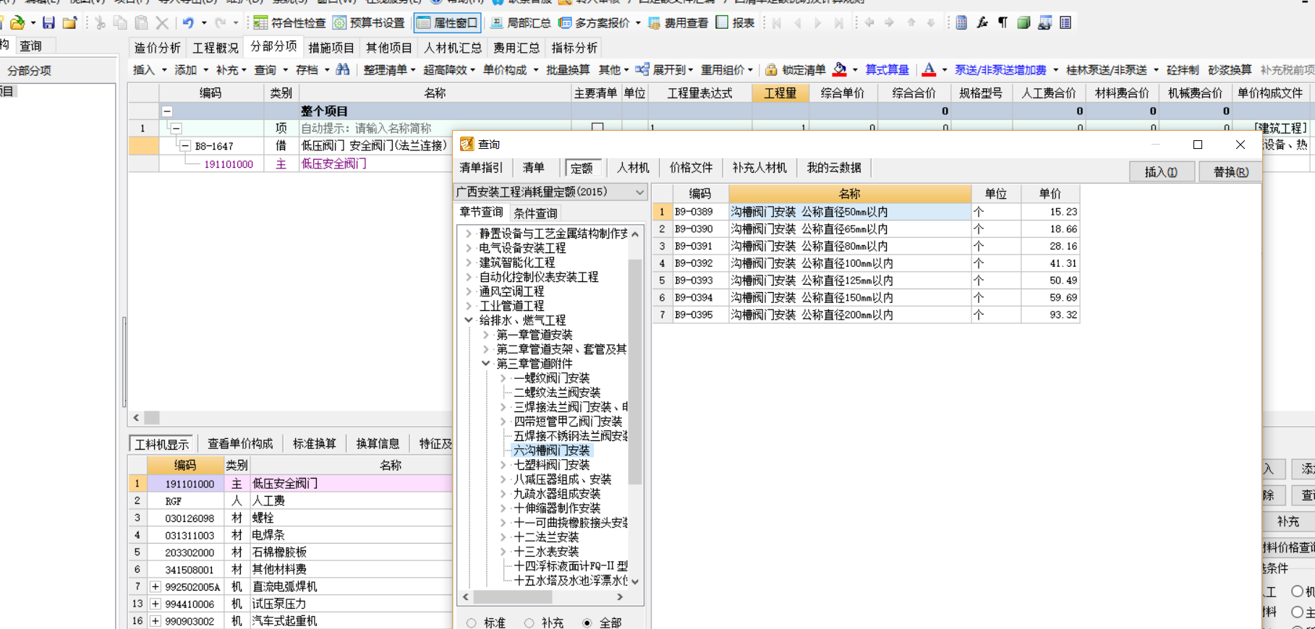Switch to the 查看单价构成 bottom tab
The image size is (1315, 629).
click(240, 443)
